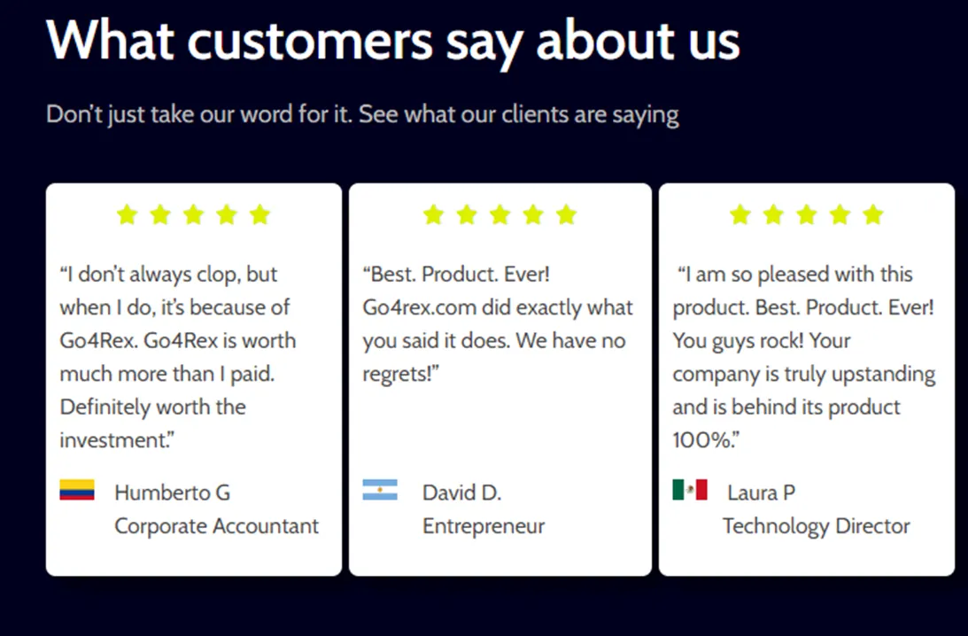This screenshot has width=968, height=636.
Task: Click the 'What customers say about us' heading
Action: (x=392, y=42)
